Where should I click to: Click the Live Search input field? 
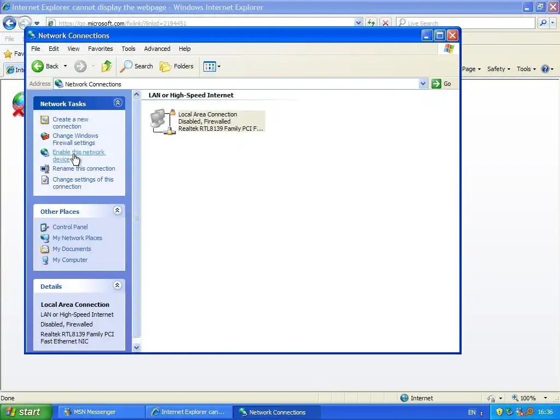tap(466, 23)
